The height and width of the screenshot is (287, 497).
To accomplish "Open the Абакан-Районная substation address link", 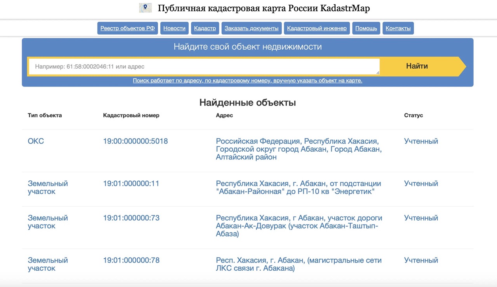I will (x=298, y=188).
